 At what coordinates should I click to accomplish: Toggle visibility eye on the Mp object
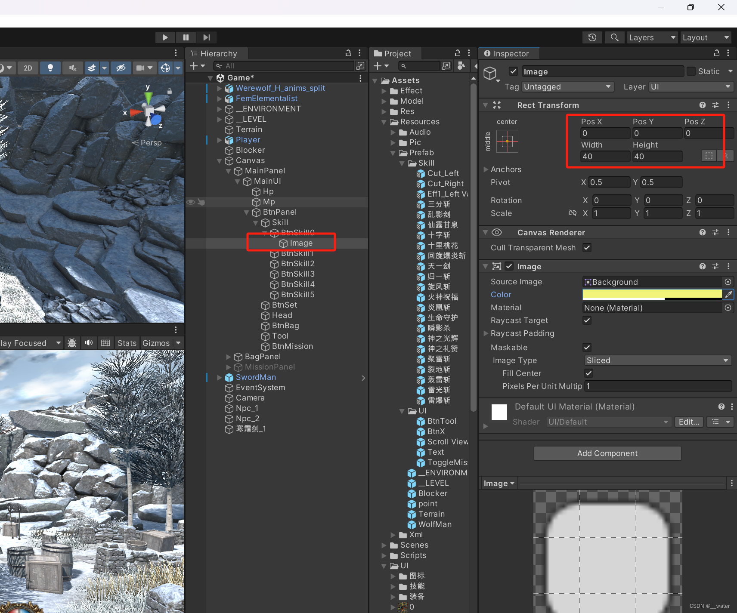point(190,202)
